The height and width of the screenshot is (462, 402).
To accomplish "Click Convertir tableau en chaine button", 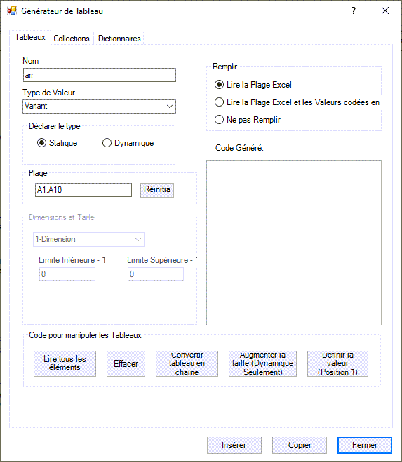I will pyautogui.click(x=187, y=364).
